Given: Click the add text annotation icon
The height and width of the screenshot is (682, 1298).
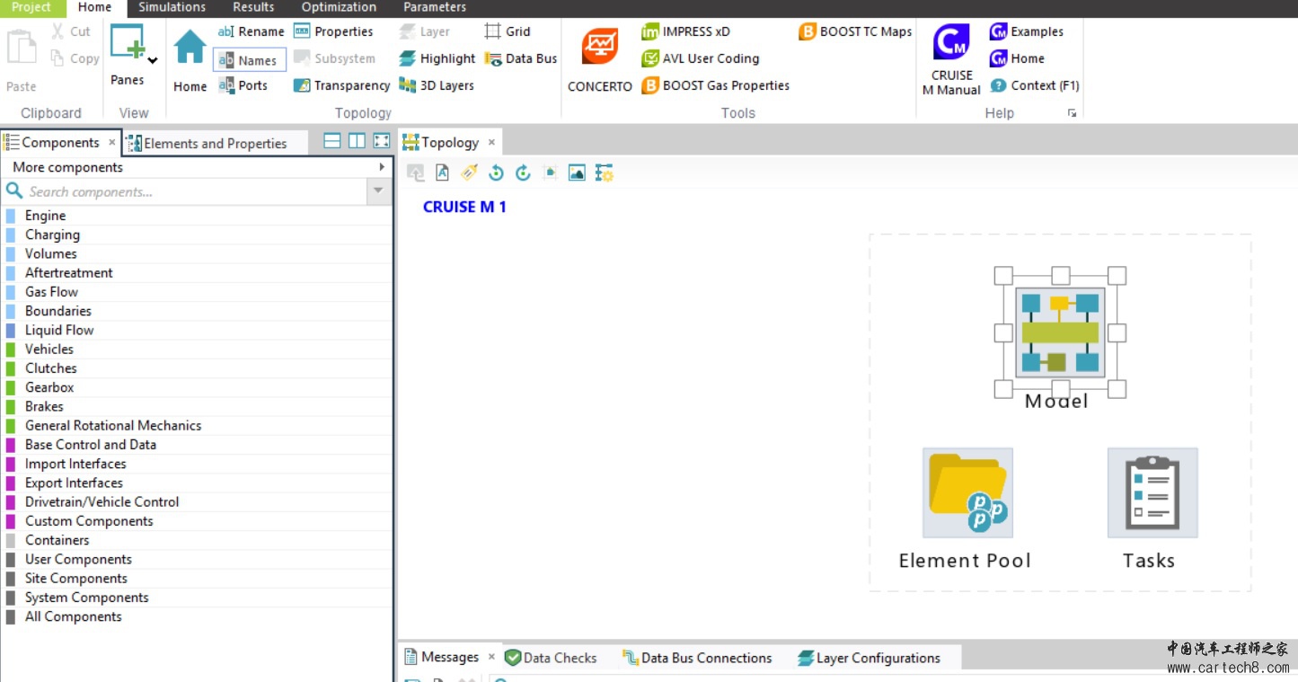Looking at the screenshot, I should point(442,173).
